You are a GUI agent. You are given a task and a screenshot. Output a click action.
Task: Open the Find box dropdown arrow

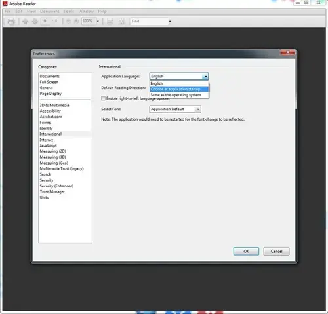click(170, 21)
